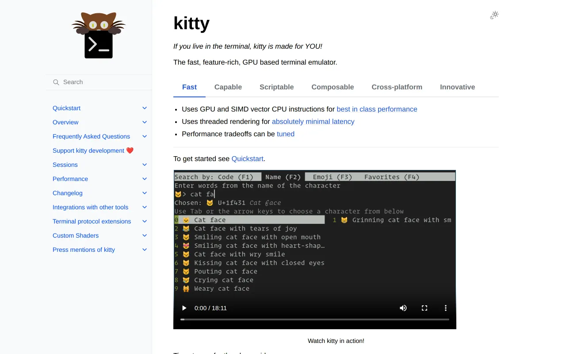Expand the Overview sidebar section

[x=145, y=122]
